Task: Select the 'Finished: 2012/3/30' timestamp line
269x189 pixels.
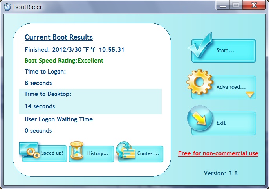Action: tap(74, 50)
